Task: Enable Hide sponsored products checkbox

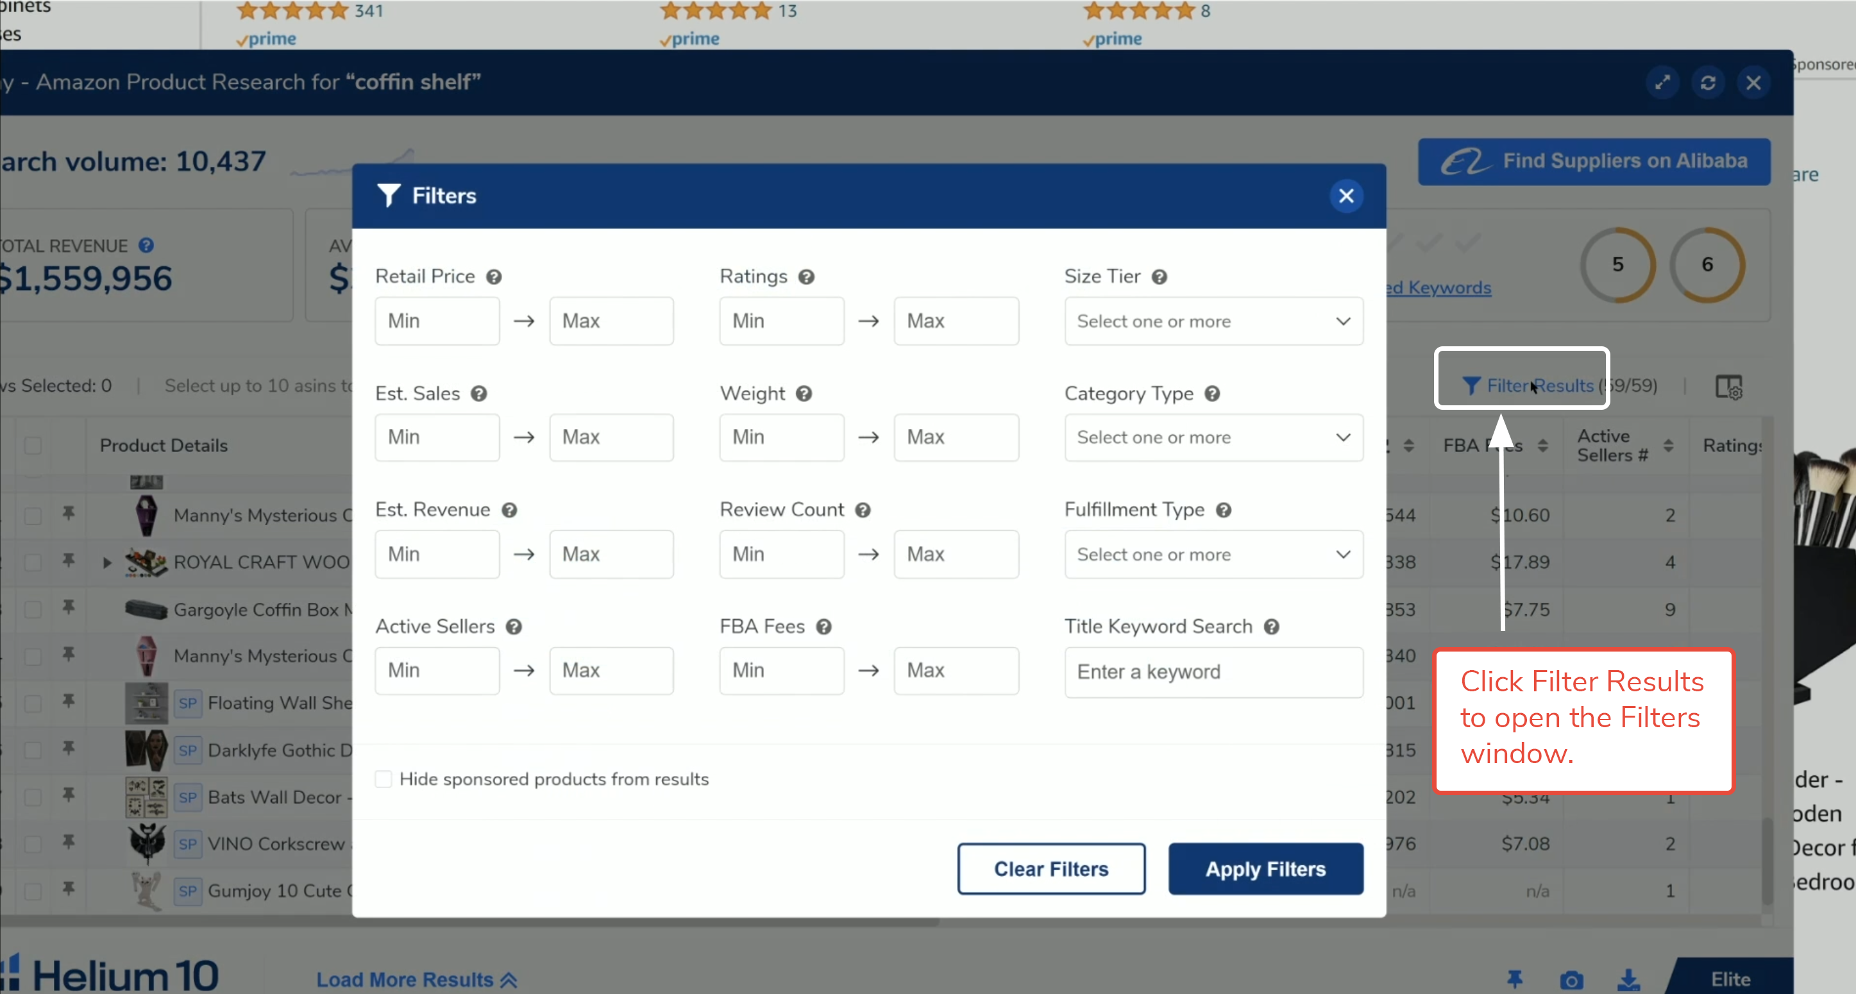Action: tap(384, 779)
